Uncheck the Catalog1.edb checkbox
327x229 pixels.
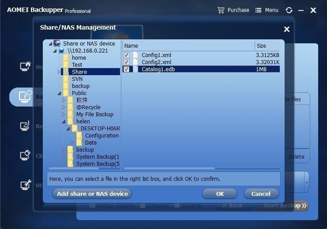point(126,69)
